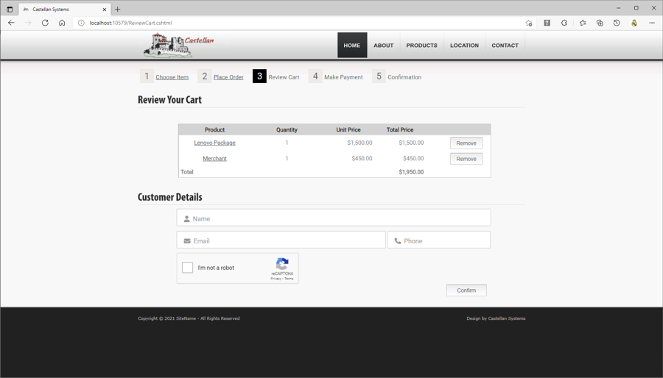
Task: Open the Lenovo Package product link
Action: click(215, 143)
